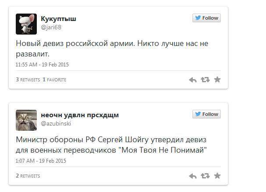Visit @jari68 handle link

(x=51, y=27)
